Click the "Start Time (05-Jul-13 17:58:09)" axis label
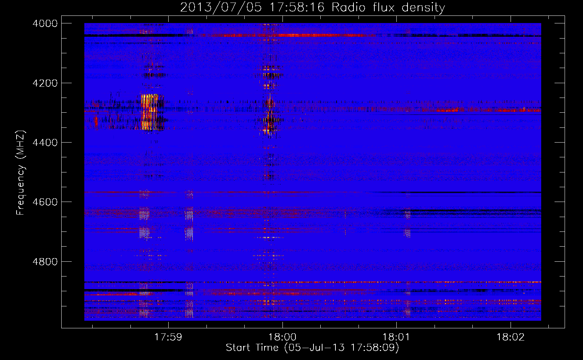 click(312, 348)
